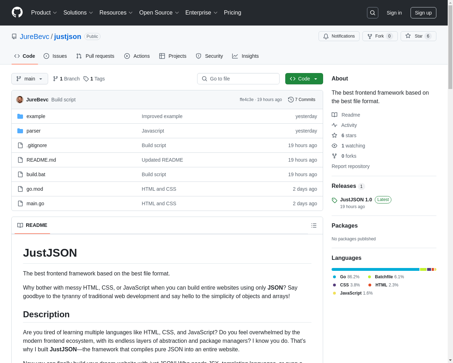Click the tag icon next to 1 Tags

(x=86, y=79)
